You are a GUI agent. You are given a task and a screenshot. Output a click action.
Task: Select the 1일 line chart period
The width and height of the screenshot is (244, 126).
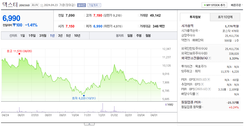pyautogui.click(x=23, y=36)
